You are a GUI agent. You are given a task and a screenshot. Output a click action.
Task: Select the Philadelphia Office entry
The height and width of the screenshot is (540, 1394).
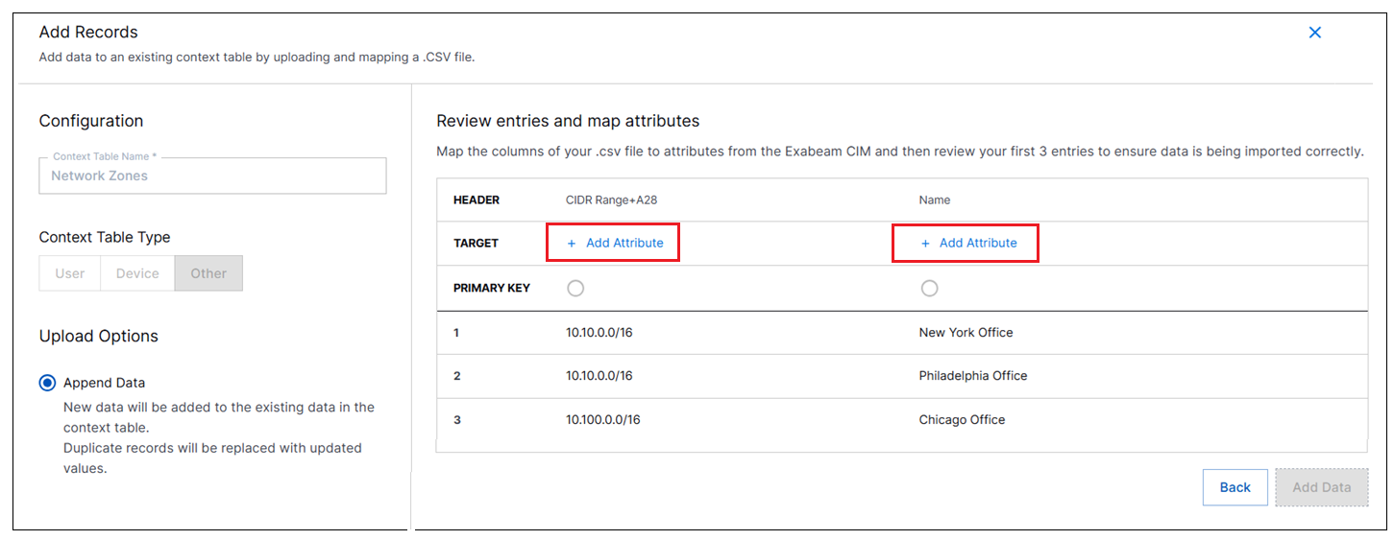pyautogui.click(x=972, y=376)
